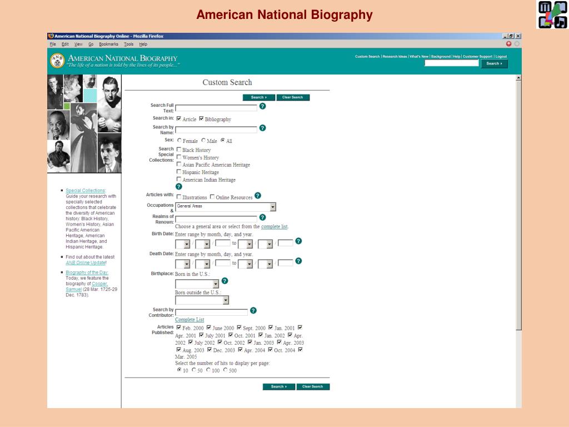569x427 pixels.
Task: Open the View menu
Action: (78, 44)
